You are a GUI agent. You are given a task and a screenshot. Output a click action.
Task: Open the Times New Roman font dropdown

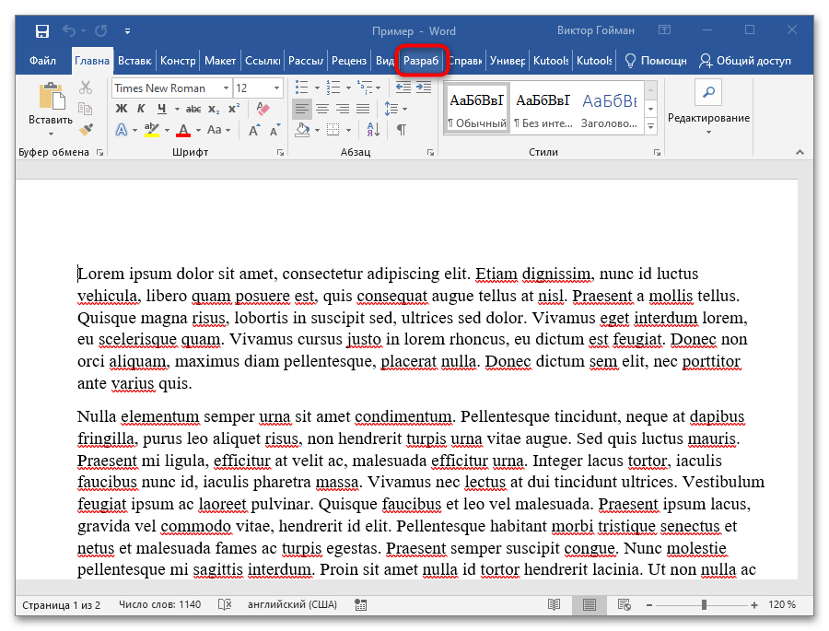pyautogui.click(x=226, y=88)
